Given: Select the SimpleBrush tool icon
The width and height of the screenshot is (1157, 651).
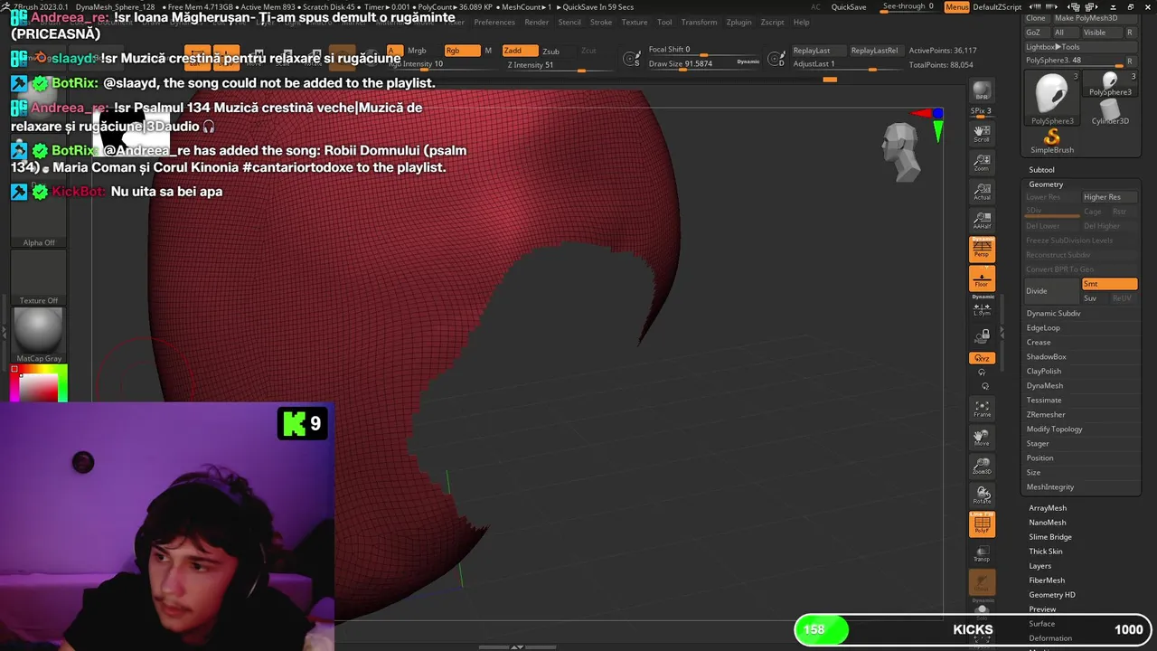Looking at the screenshot, I should (1052, 141).
